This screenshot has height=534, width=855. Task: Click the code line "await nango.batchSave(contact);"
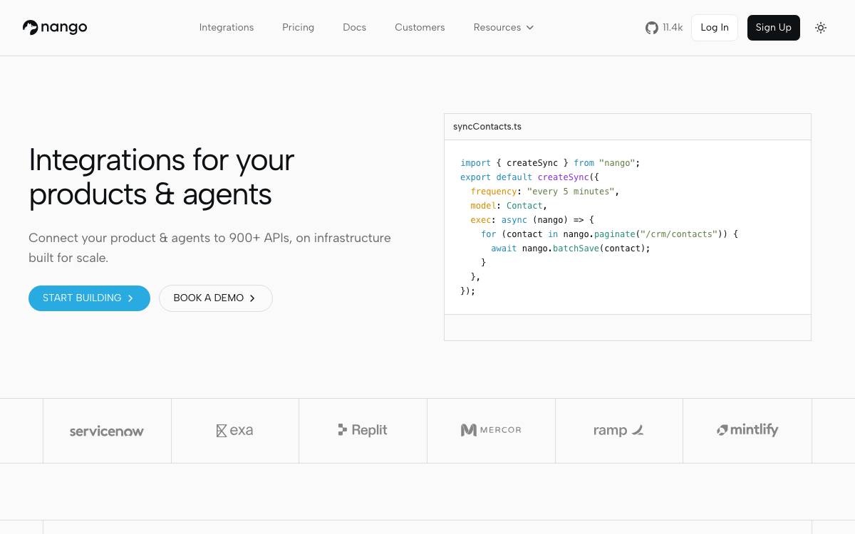pyautogui.click(x=571, y=248)
